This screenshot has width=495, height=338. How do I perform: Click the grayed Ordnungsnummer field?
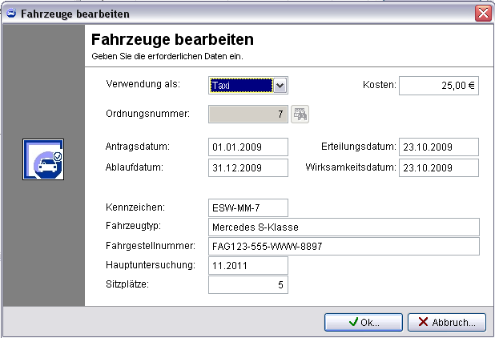[x=247, y=115]
